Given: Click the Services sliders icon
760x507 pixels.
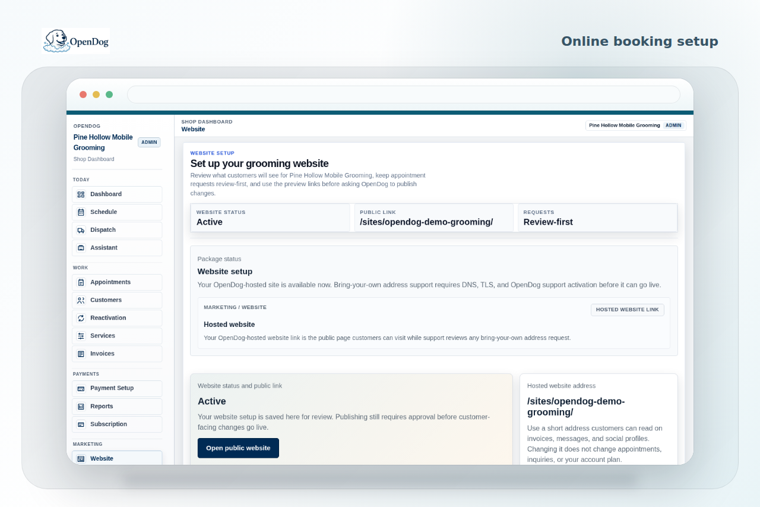Looking at the screenshot, I should 81,336.
